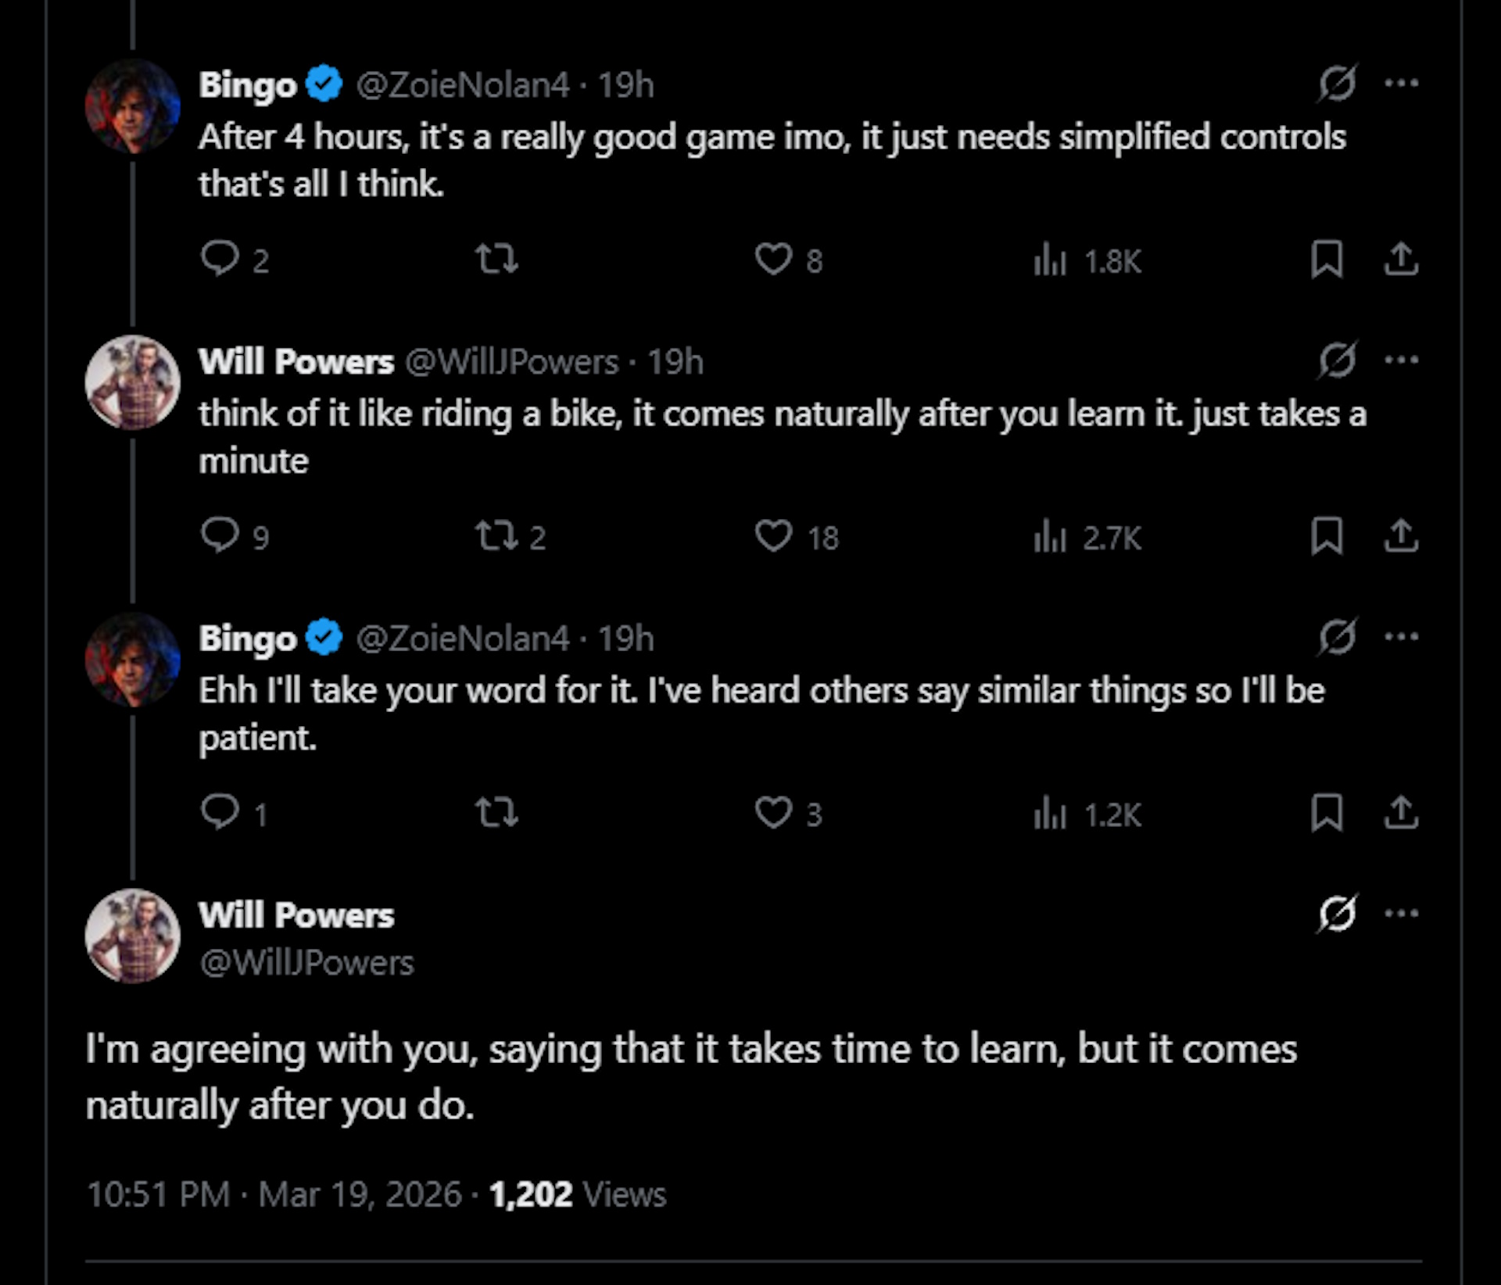This screenshot has width=1501, height=1285.
Task: Open three-dot menu on Will Powers' 19h reply
Action: pyautogui.click(x=1401, y=360)
